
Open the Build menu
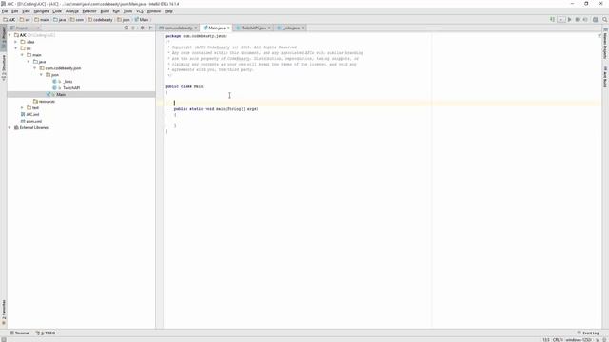pos(105,11)
